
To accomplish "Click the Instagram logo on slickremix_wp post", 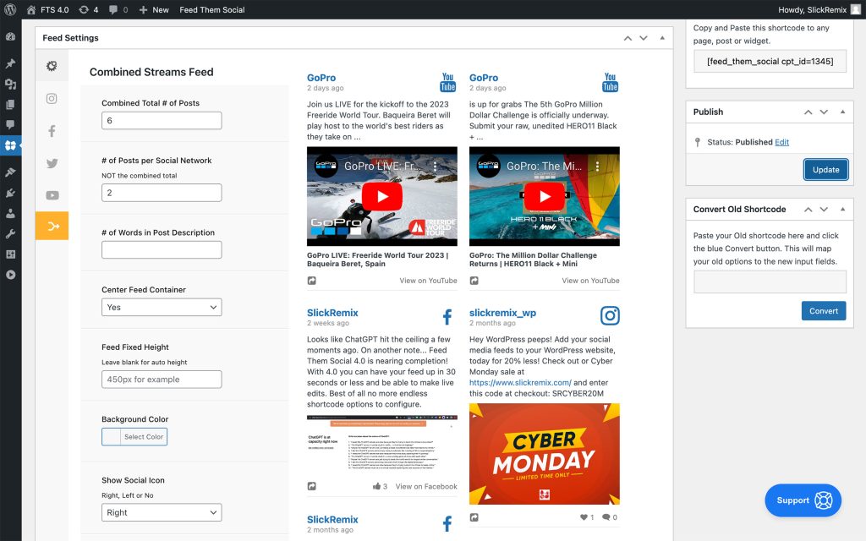I will coord(610,316).
